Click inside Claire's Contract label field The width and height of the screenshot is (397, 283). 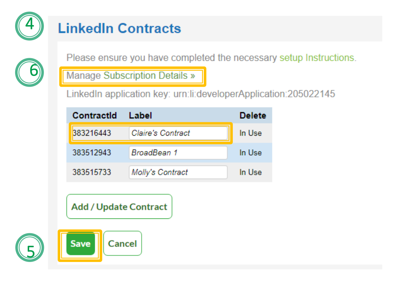(x=178, y=133)
